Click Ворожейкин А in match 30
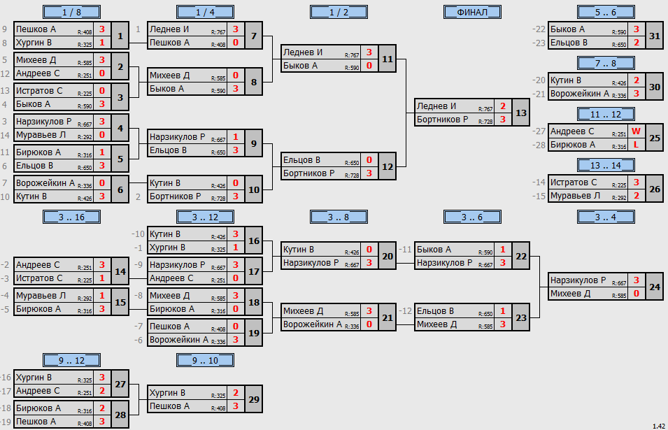668x430 pixels. coord(579,94)
